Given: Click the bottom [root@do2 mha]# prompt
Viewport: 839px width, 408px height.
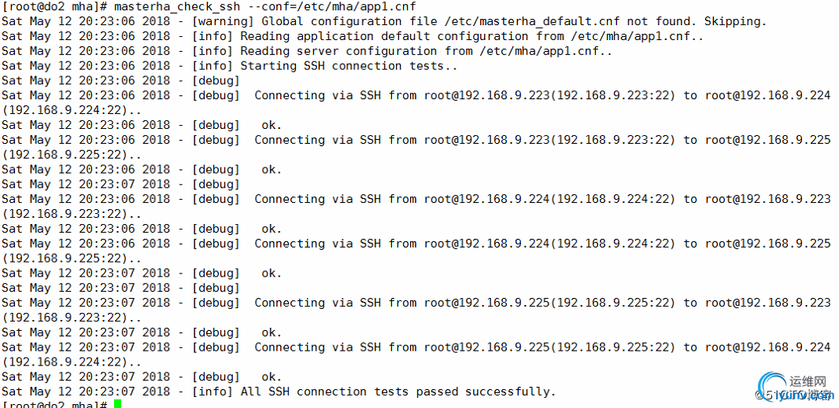Looking at the screenshot, I should [54, 405].
